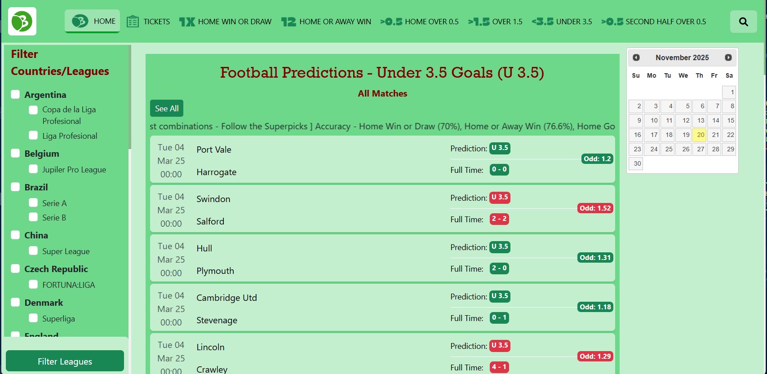Go to previous month in calendar
The height and width of the screenshot is (374, 767).
pos(636,57)
